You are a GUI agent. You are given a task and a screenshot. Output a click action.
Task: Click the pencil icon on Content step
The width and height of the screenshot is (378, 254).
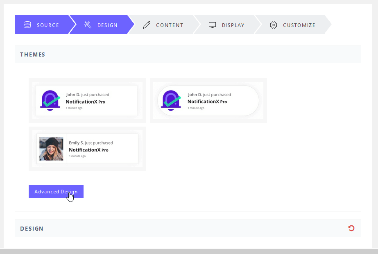[147, 25]
